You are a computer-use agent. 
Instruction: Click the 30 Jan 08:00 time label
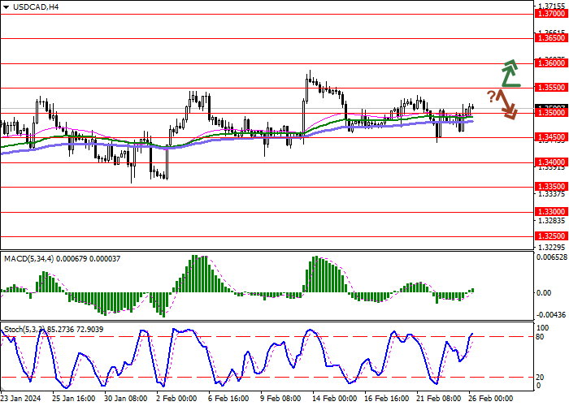click(x=125, y=399)
